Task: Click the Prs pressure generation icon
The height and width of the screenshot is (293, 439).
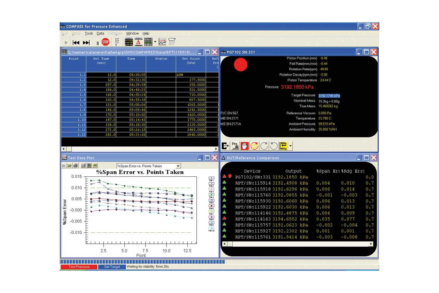Action: 234,146
